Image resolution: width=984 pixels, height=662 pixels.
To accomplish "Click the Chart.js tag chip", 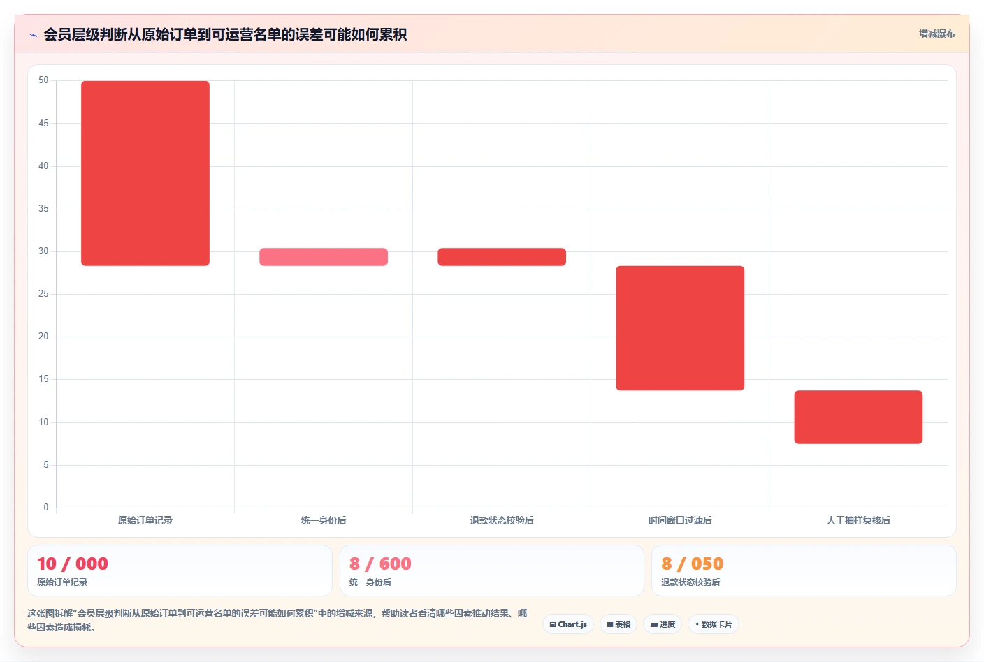I will (568, 624).
